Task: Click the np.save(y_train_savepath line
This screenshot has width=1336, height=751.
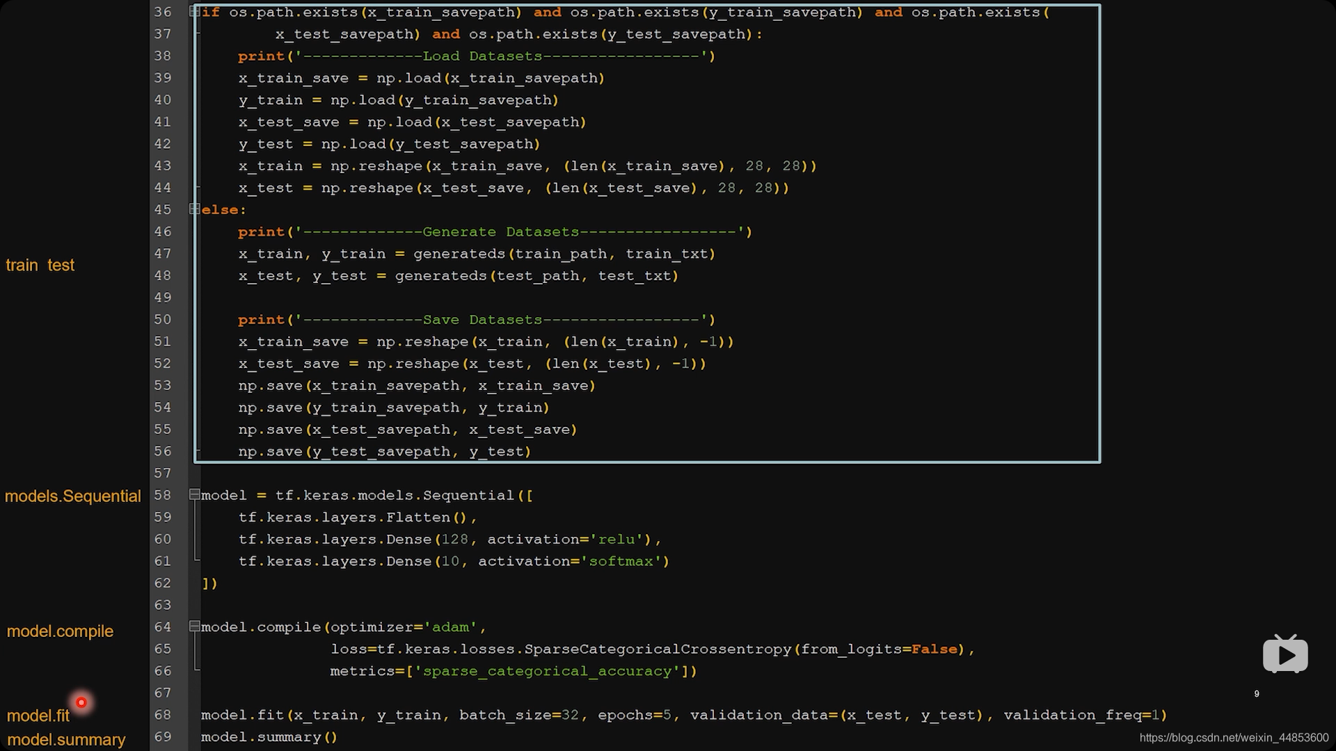Action: [394, 407]
